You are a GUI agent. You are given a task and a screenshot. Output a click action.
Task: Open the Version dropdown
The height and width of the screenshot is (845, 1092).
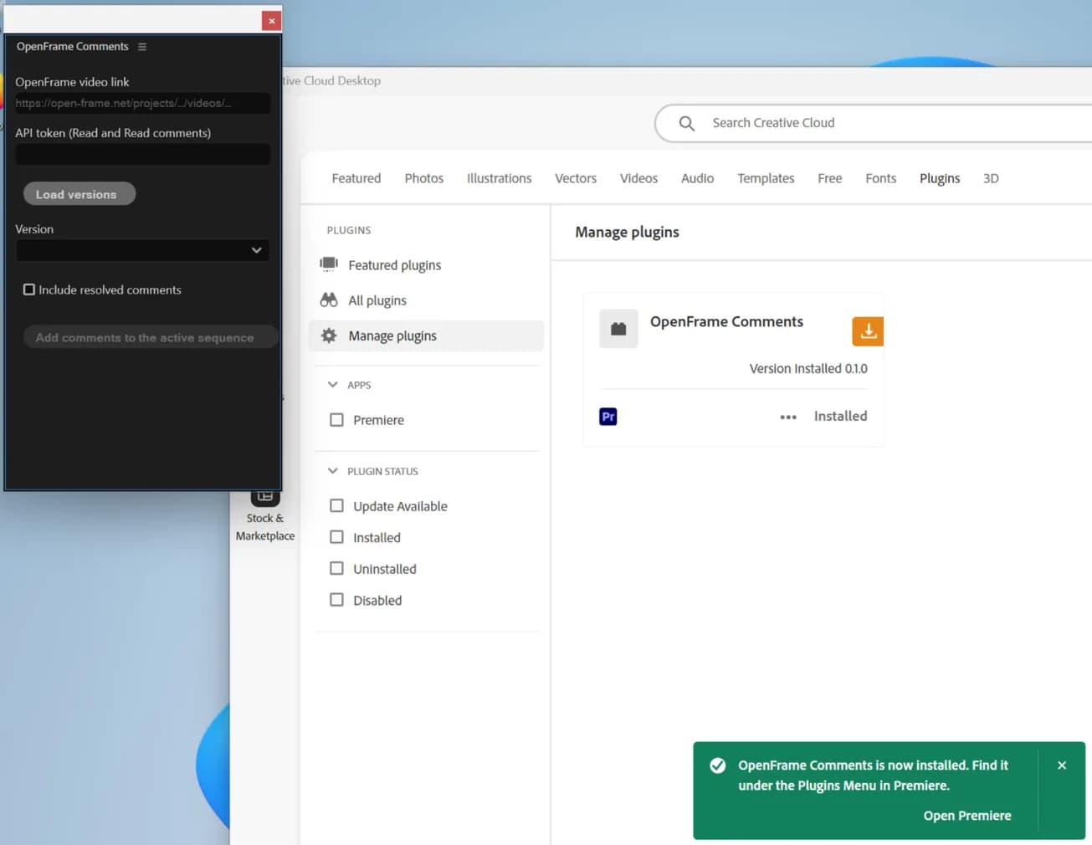click(x=142, y=250)
